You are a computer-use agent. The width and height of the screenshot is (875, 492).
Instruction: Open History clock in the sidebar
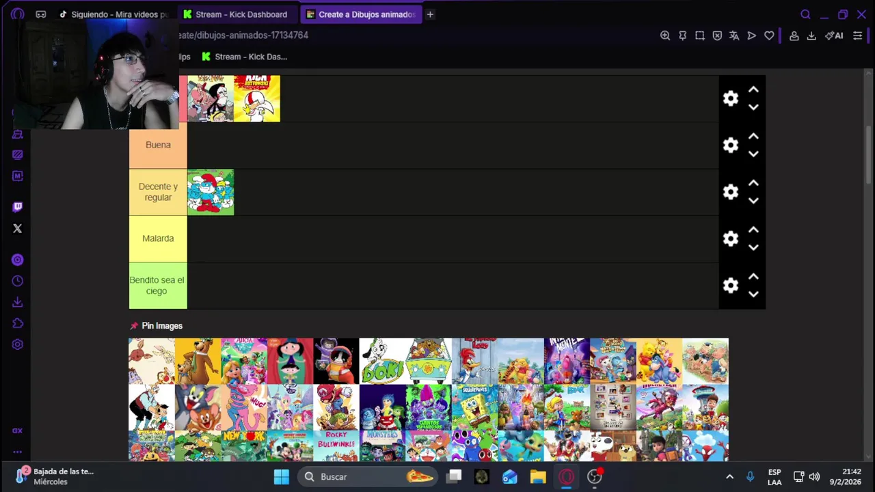[18, 281]
